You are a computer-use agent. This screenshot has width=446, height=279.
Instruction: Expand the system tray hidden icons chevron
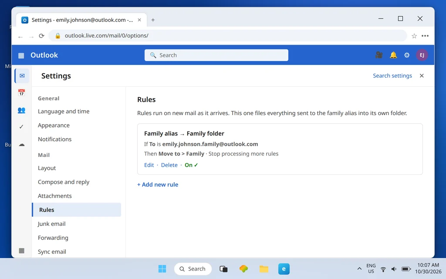359,269
